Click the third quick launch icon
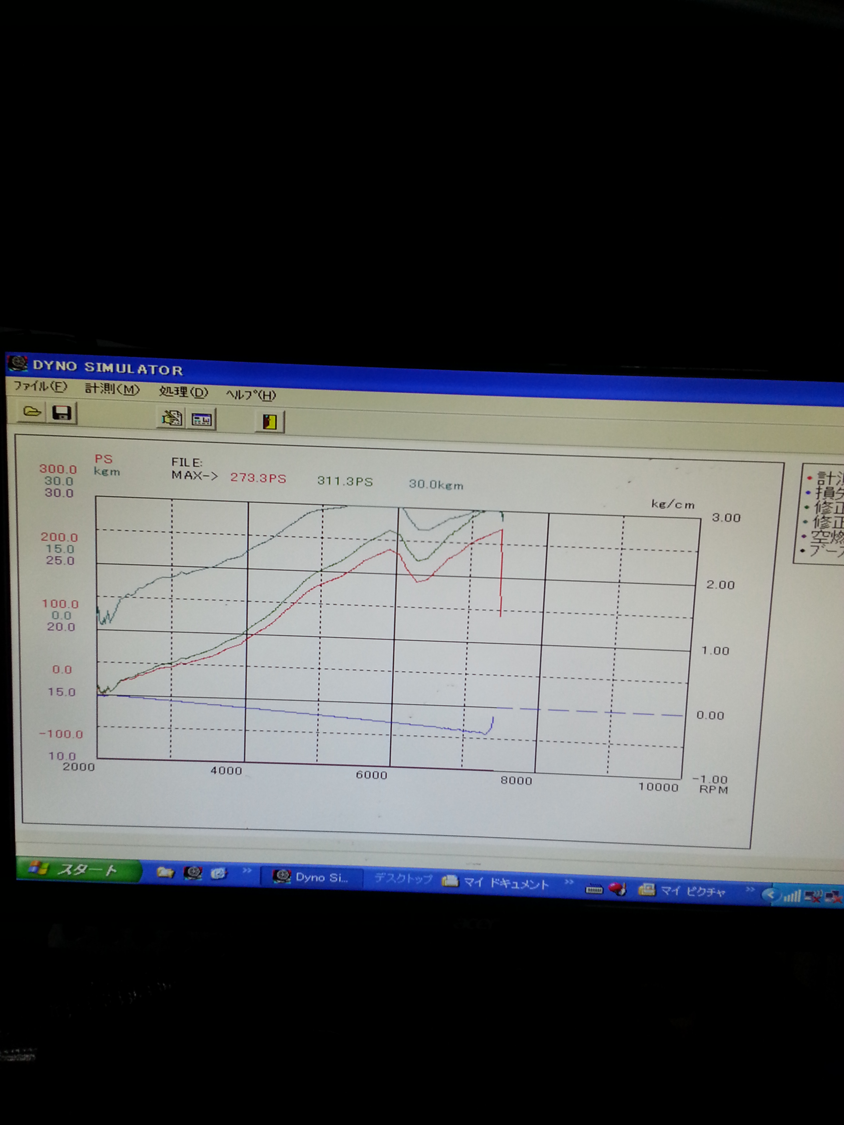The width and height of the screenshot is (844, 1125). coord(219,874)
